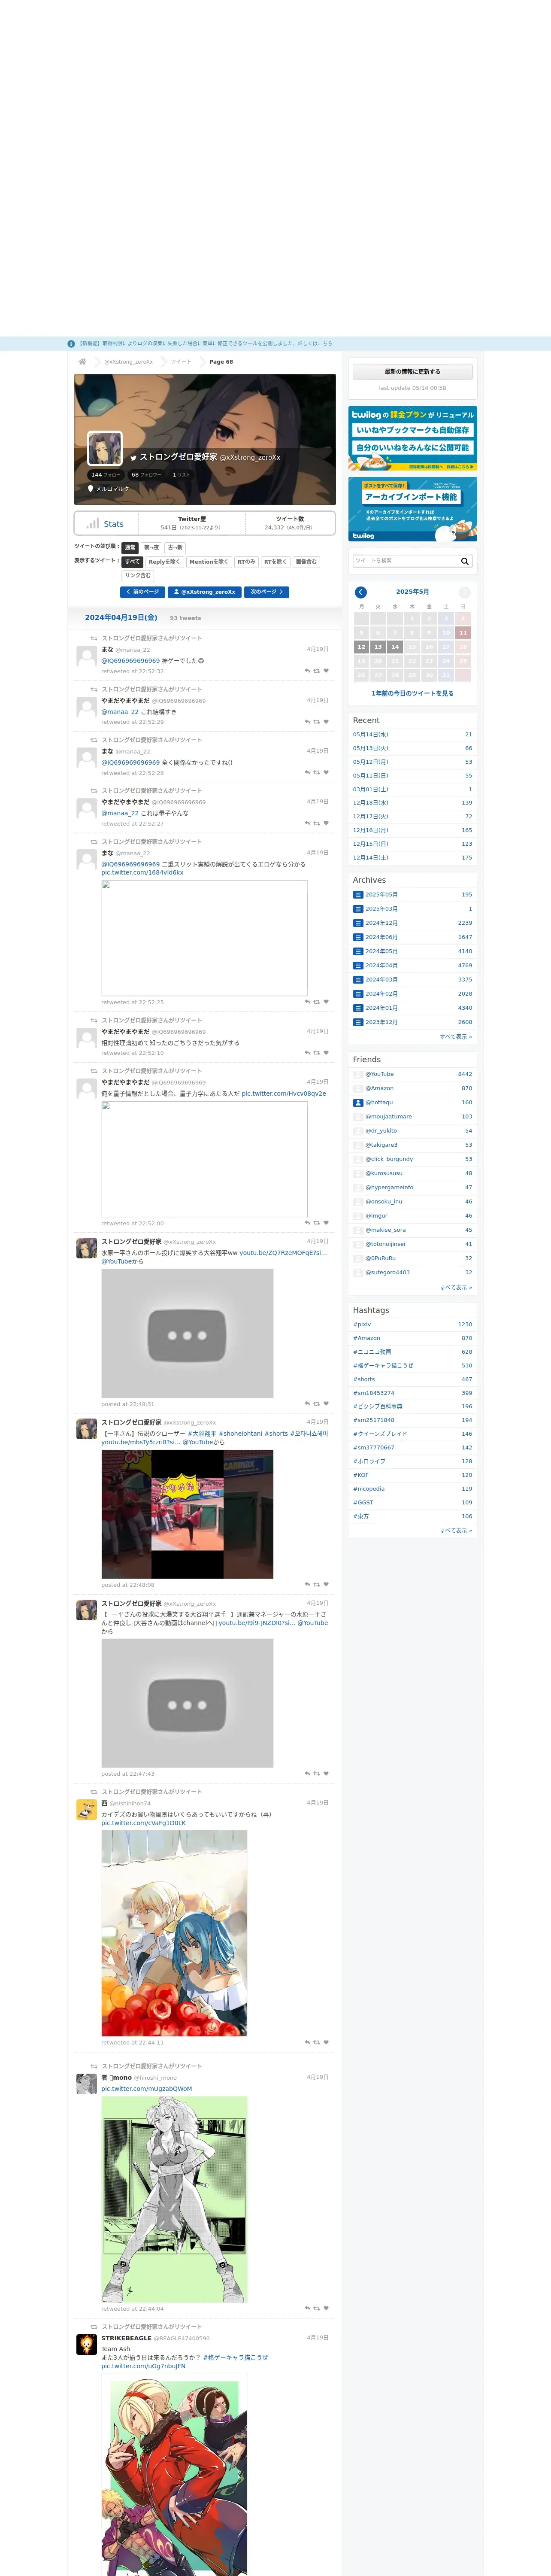Screen dimensions: 551x2576
Task: Click the STRIKEBEAGLE avatar icon
Action: (87, 2345)
